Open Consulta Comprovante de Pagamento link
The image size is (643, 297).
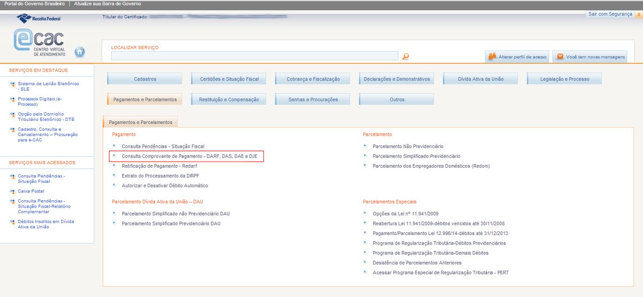tap(189, 156)
